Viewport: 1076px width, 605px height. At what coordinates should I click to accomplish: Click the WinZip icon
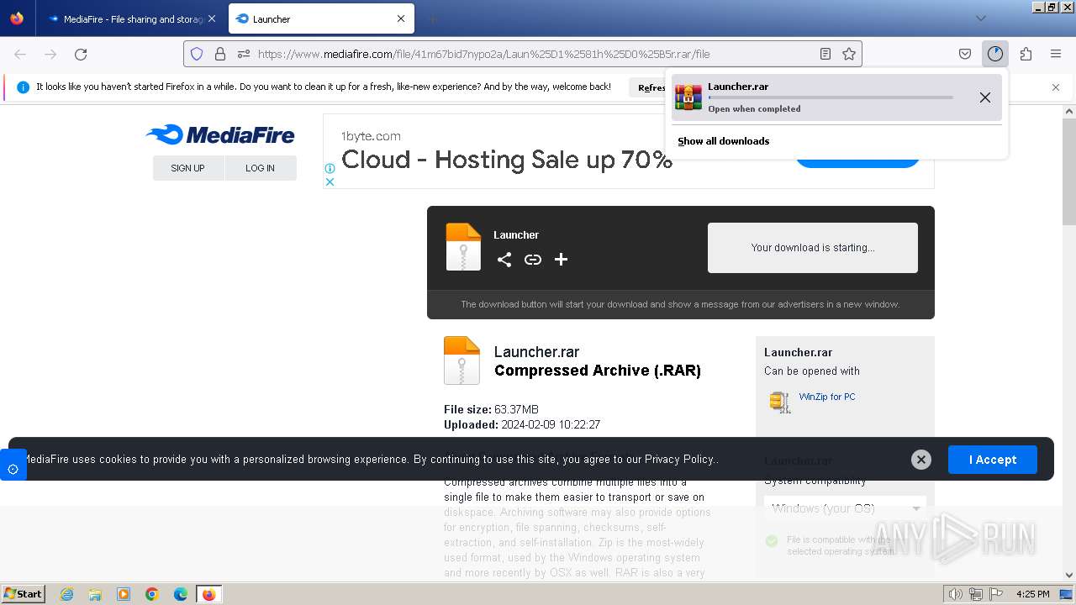(780, 402)
